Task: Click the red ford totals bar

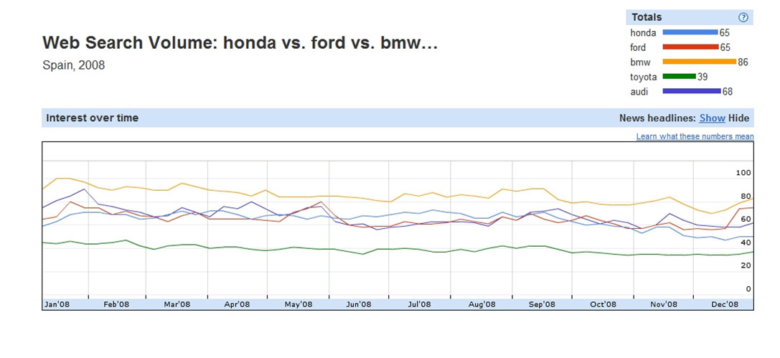Action: point(690,47)
